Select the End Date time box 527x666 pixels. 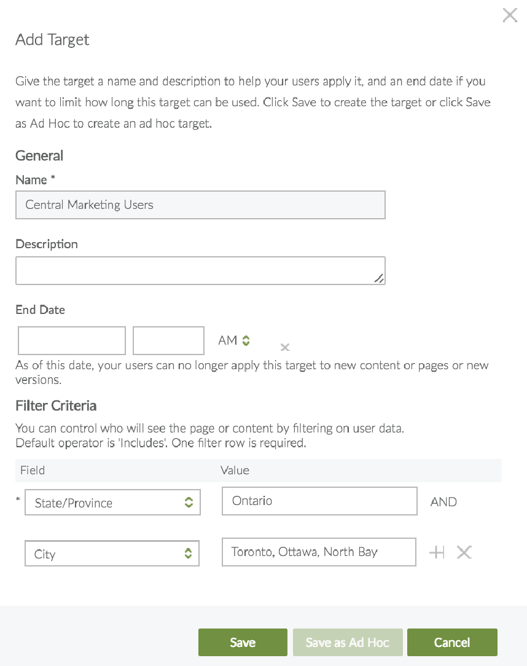[x=168, y=341]
